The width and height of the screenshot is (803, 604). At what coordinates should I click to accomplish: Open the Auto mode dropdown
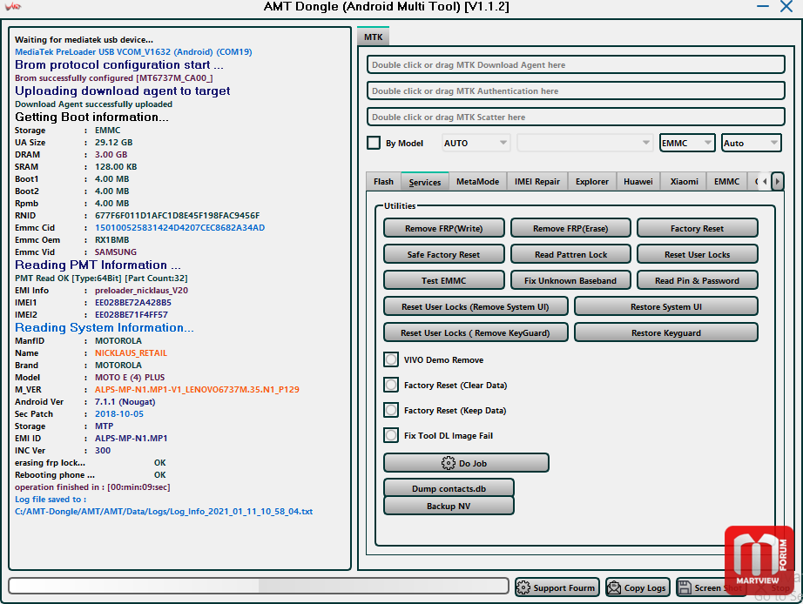(x=752, y=143)
